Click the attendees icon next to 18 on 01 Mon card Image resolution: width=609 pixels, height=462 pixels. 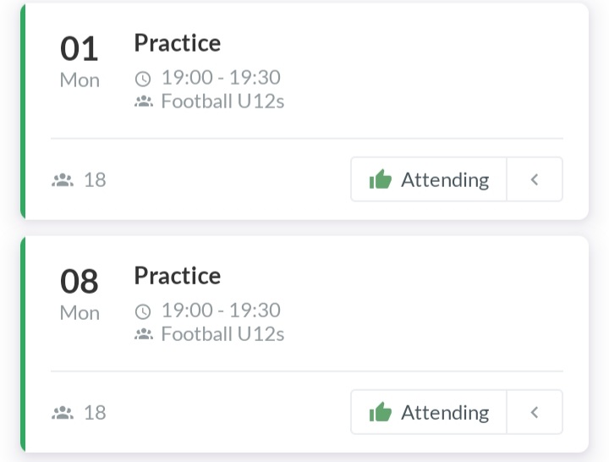(63, 180)
